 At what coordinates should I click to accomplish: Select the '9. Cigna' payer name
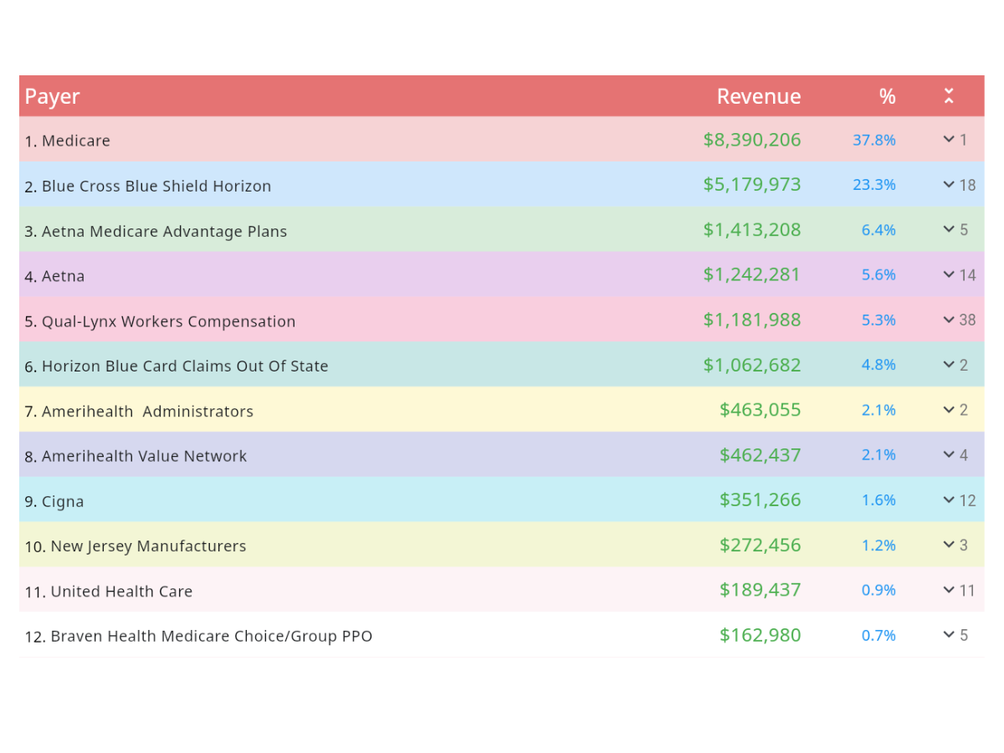point(54,501)
